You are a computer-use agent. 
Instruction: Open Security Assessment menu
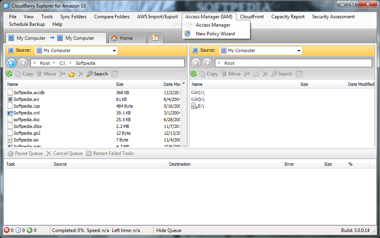[333, 17]
